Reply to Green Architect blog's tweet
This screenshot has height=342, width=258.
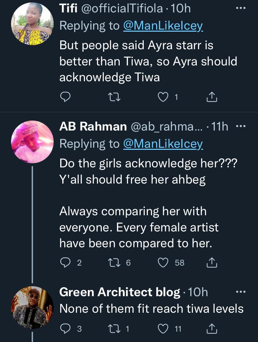[x=65, y=329]
